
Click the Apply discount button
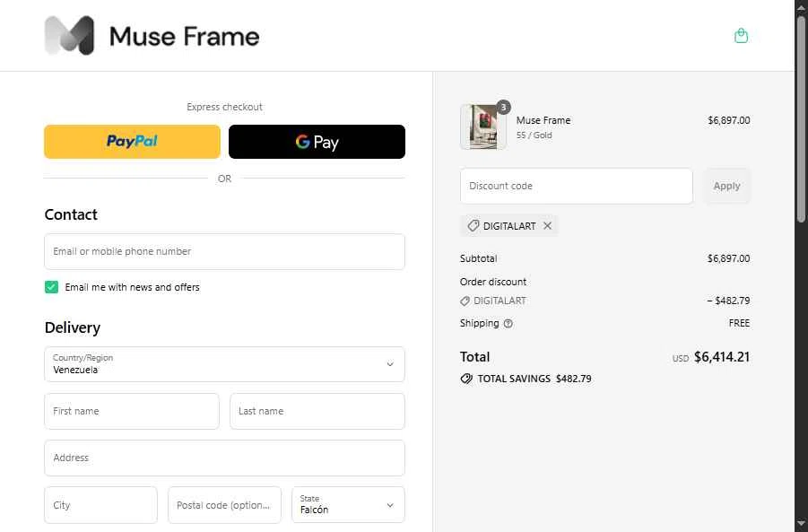[726, 186]
